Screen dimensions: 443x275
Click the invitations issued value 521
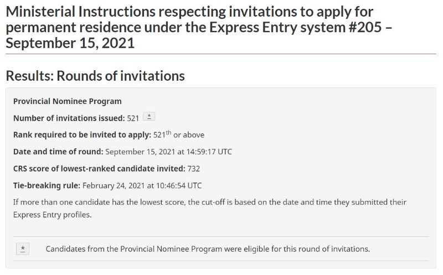click(133, 118)
